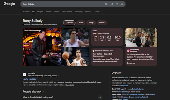Open Search by image camera icon
The height and width of the screenshot is (100, 170).
117,4
